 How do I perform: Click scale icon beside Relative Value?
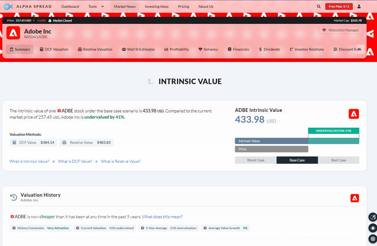(64, 142)
